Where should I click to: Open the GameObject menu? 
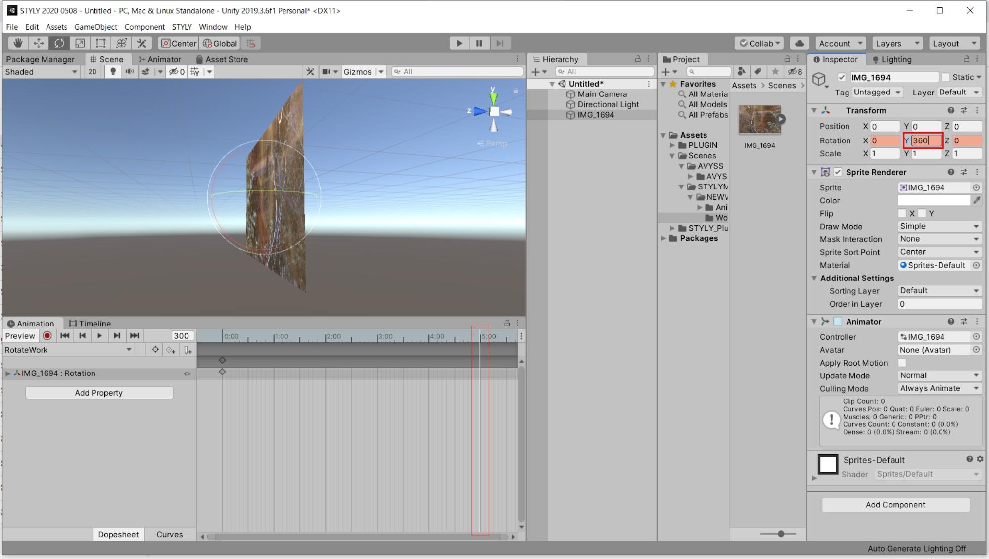(95, 27)
